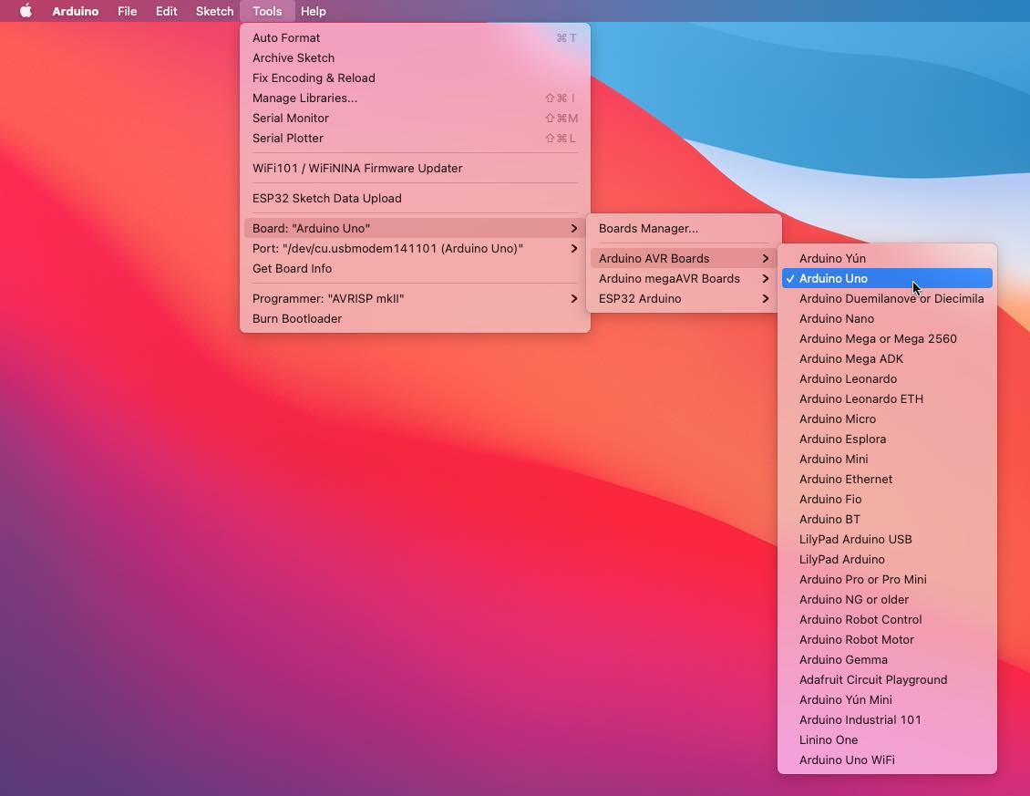Select ESP32 Sketch Data Upload
Image resolution: width=1030 pixels, height=796 pixels.
[326, 198]
